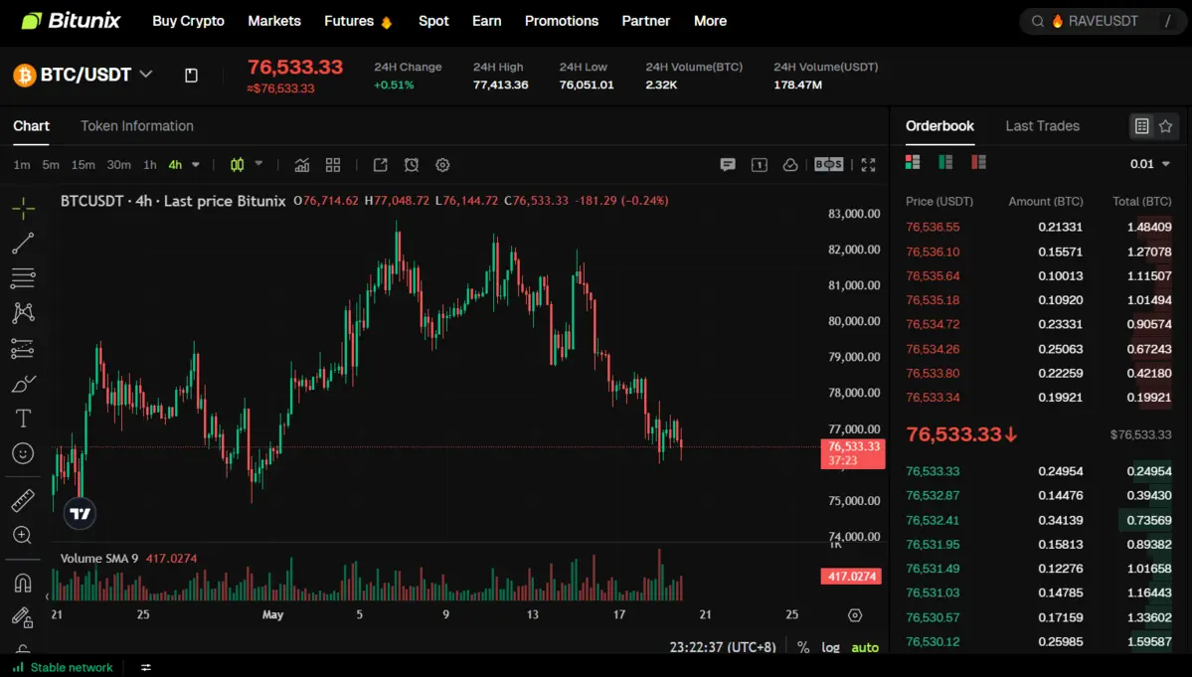
Task: Select the 15m timeframe
Action: [83, 165]
